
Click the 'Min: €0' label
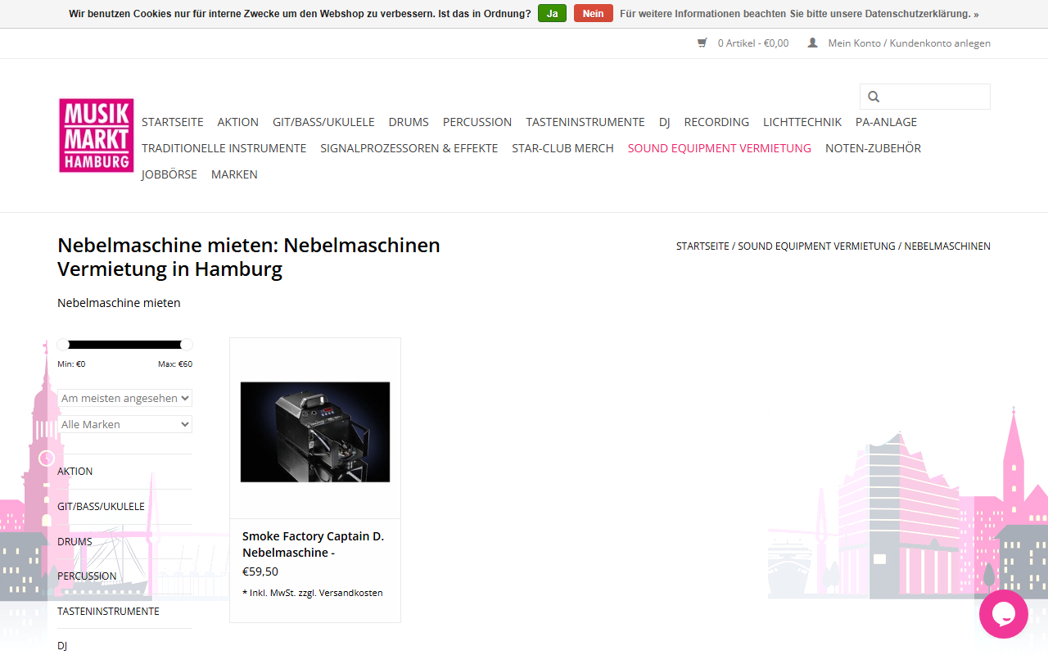pyautogui.click(x=71, y=364)
